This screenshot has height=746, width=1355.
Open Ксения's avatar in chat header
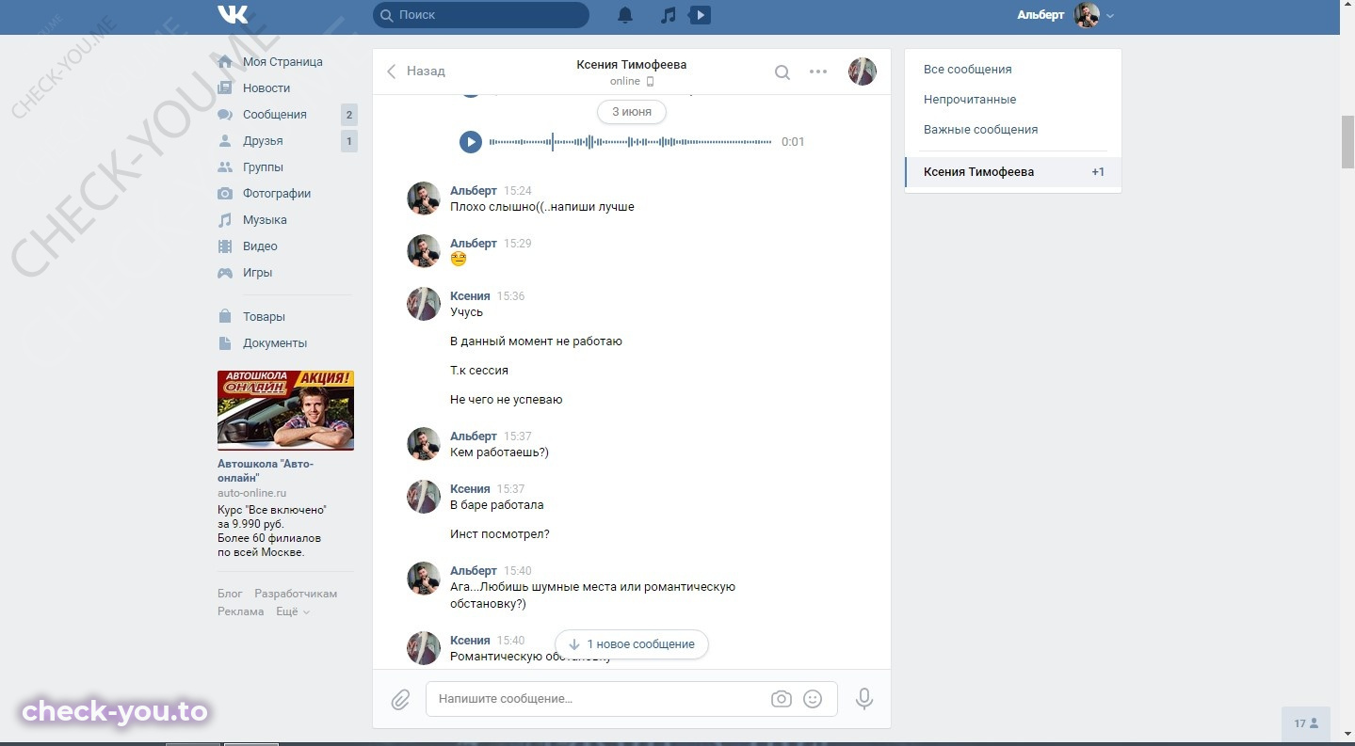click(x=863, y=71)
